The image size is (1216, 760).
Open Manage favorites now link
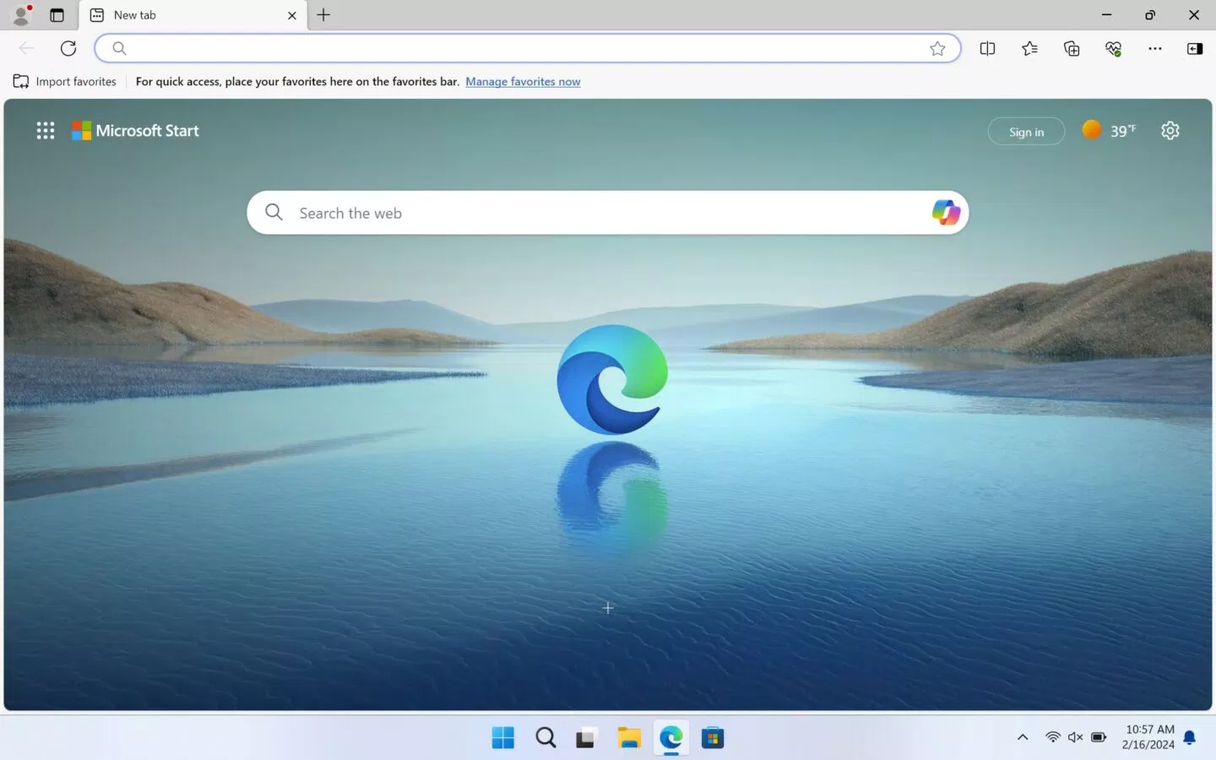523,82
